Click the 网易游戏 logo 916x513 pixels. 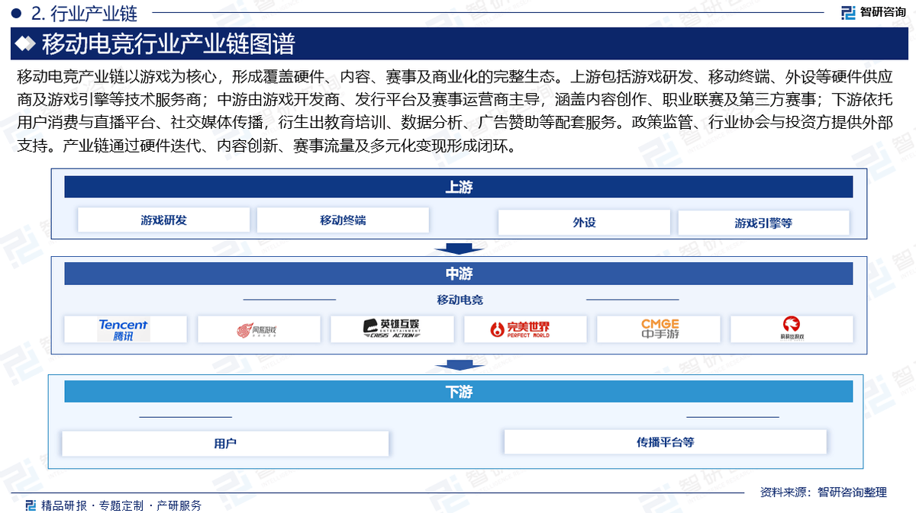[258, 329]
